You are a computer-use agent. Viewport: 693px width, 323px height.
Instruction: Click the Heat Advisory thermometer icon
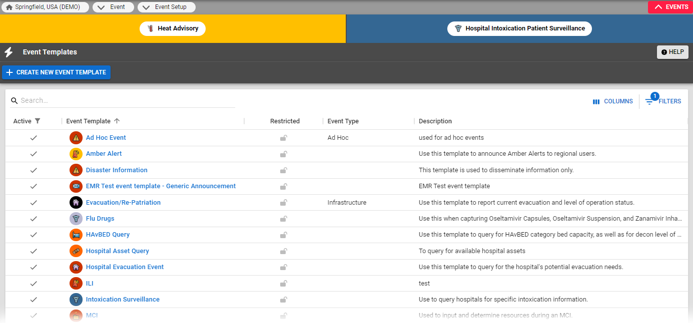151,28
